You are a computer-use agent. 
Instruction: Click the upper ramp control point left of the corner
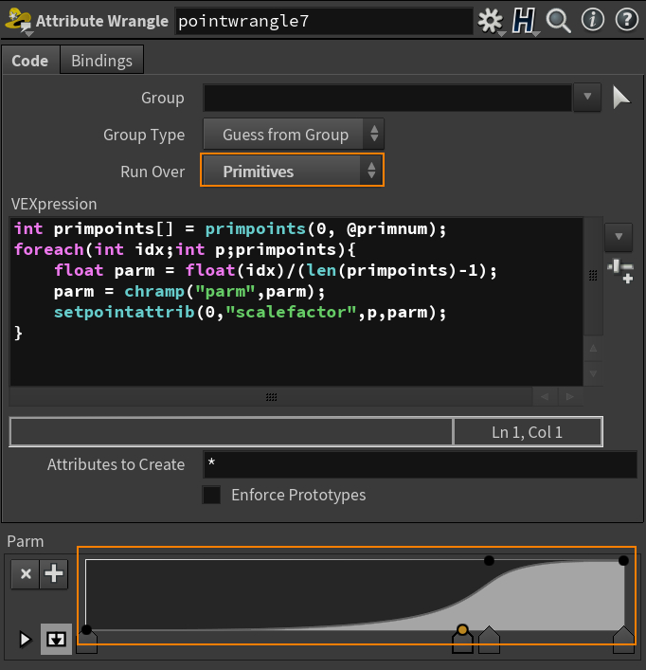click(490, 560)
